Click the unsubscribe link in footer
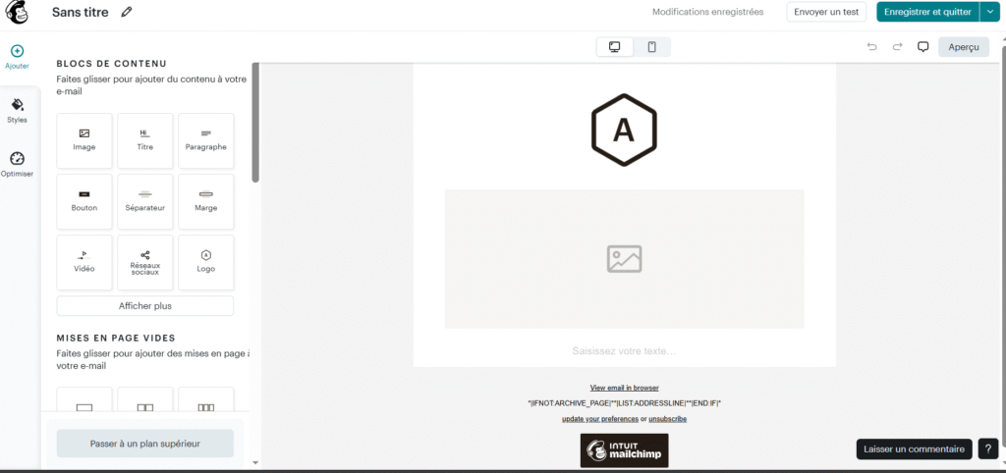The width and height of the screenshot is (1006, 473). click(x=668, y=419)
